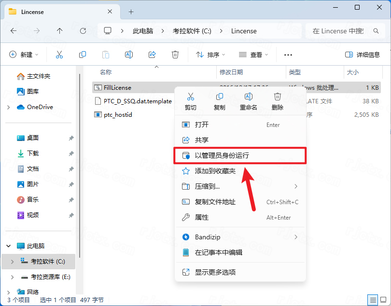The height and width of the screenshot is (306, 391).
Task: Open the 查看 dropdown
Action: coord(253,55)
